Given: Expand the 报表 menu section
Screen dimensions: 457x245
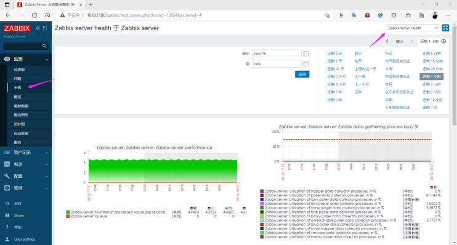Looking at the screenshot, I should [47, 164].
